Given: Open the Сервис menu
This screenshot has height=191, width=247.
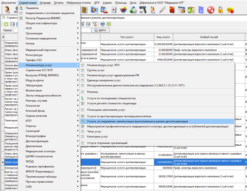Looking at the screenshot, I should 107,3.
